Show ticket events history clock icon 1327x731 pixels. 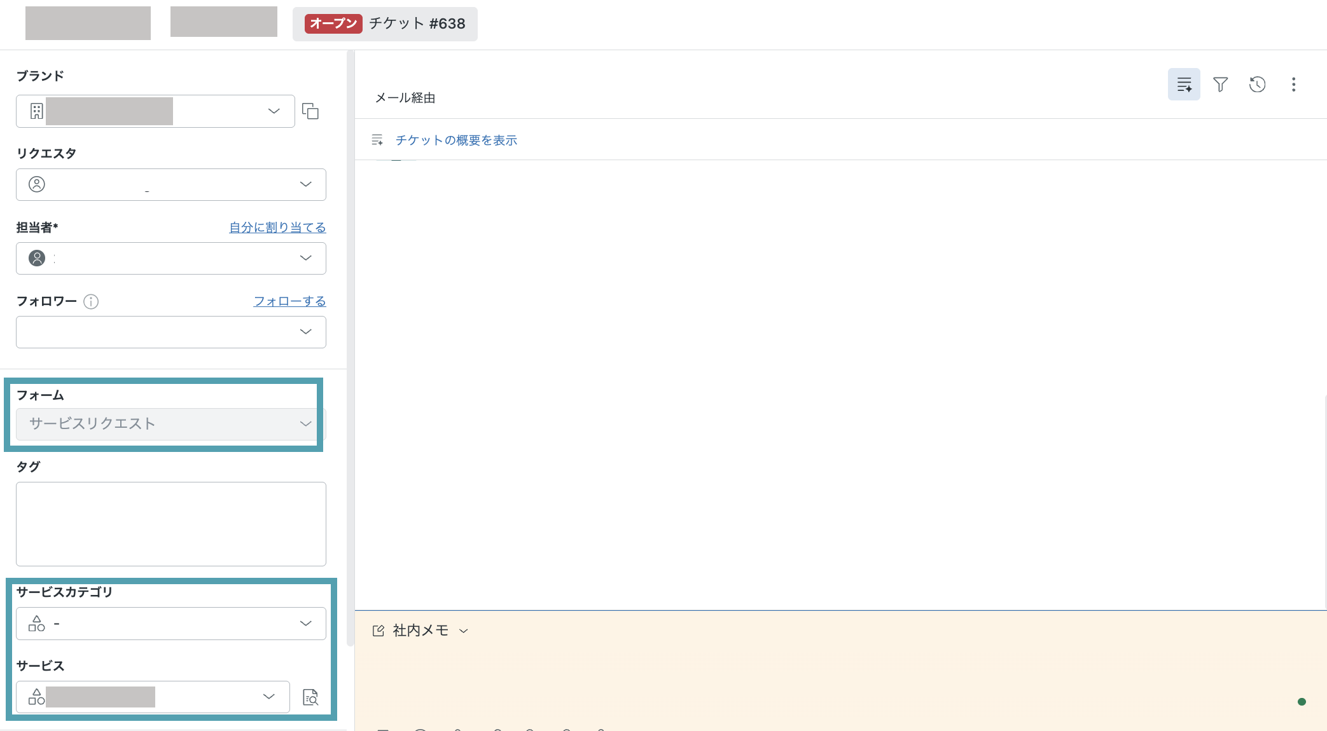click(x=1257, y=85)
